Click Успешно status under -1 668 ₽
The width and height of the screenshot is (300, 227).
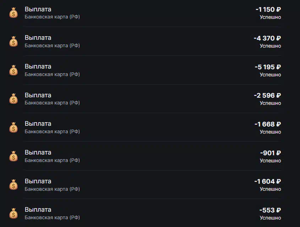click(270, 132)
